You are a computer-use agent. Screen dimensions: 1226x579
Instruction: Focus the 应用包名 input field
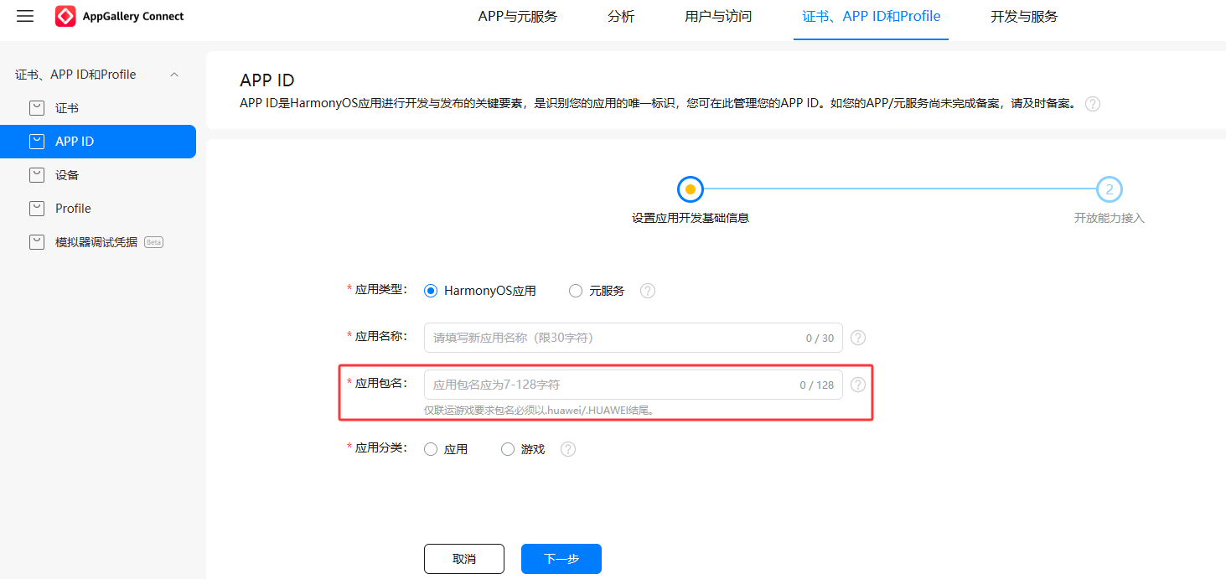(x=634, y=385)
